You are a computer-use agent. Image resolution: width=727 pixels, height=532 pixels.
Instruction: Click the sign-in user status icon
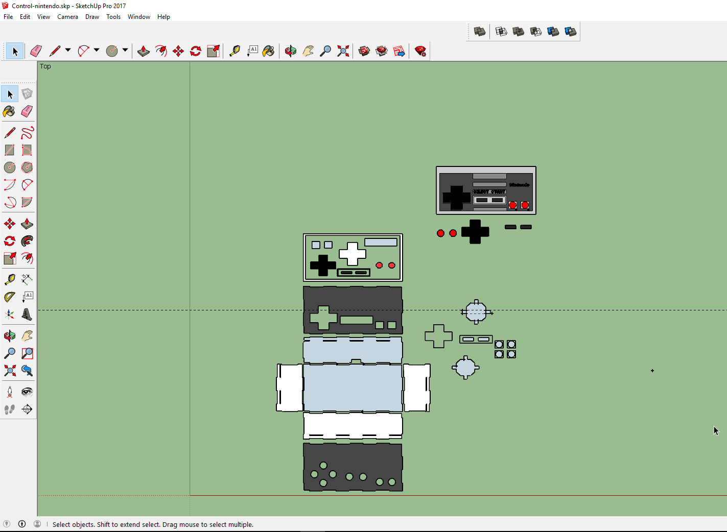pos(37,524)
